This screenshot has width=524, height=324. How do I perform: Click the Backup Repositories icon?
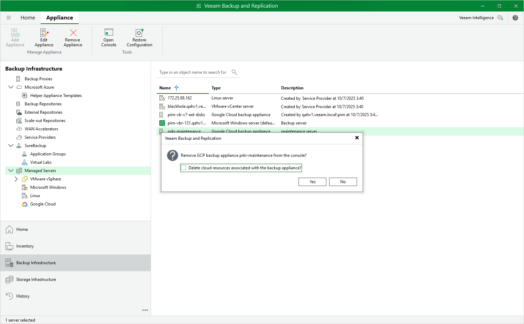[x=18, y=104]
